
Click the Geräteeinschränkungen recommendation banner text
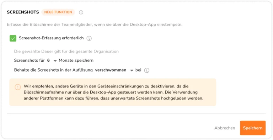click(x=113, y=92)
